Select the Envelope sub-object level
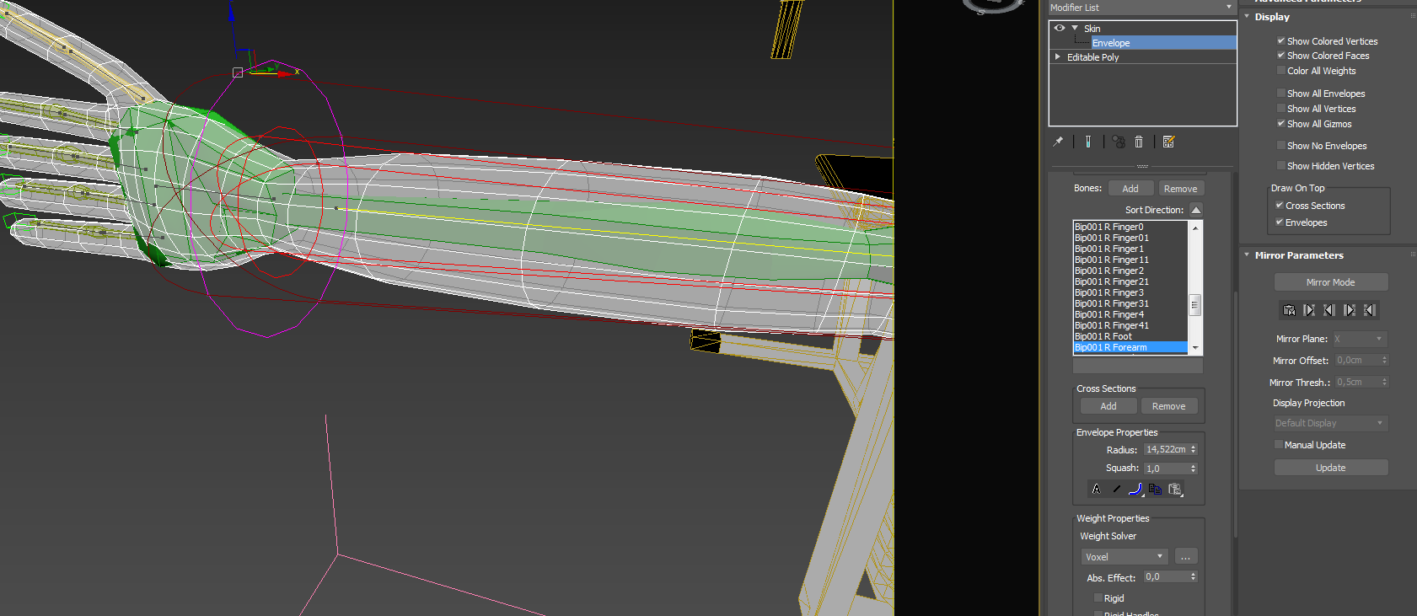Viewport: 1417px width, 616px height. pos(1163,43)
